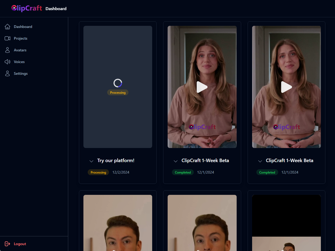Expand chevron of first ClipCraft 1-Week Beta card
This screenshot has width=335, height=251.
click(176, 161)
